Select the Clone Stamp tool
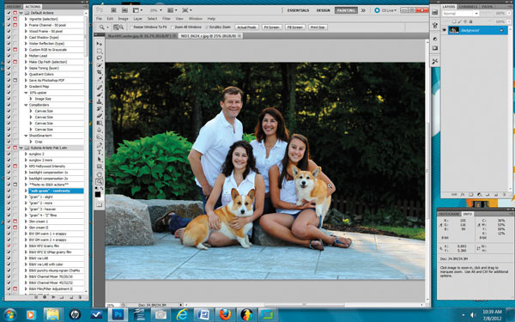This screenshot has width=515, height=322. pyautogui.click(x=99, y=101)
